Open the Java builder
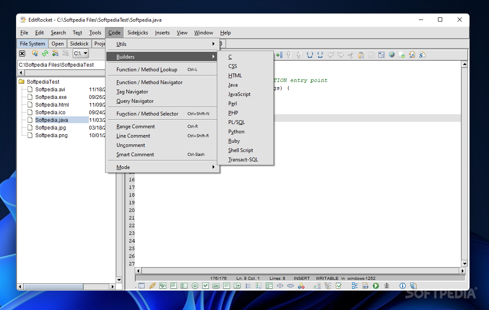Image resolution: width=489 pixels, height=310 pixels. pos(245,85)
